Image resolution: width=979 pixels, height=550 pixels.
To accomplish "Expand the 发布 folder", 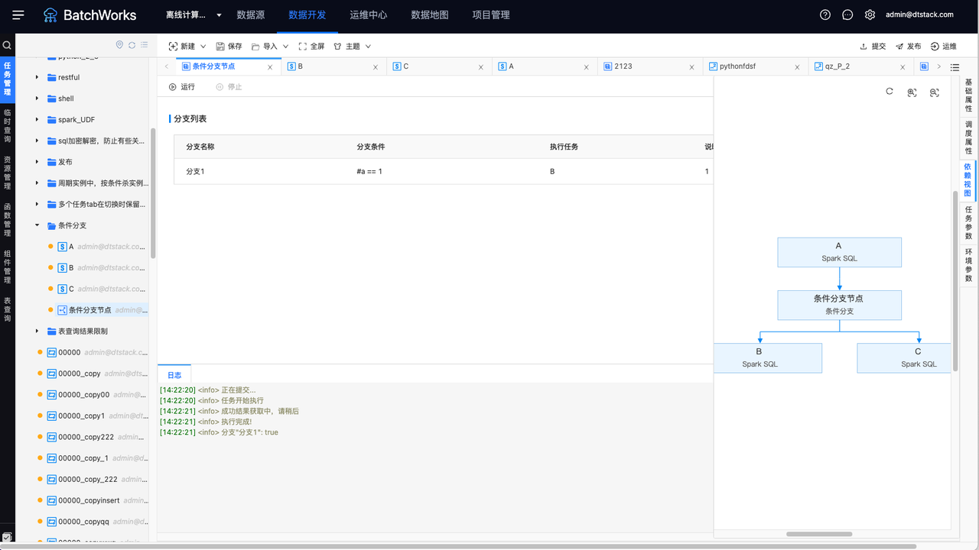I will (x=37, y=162).
